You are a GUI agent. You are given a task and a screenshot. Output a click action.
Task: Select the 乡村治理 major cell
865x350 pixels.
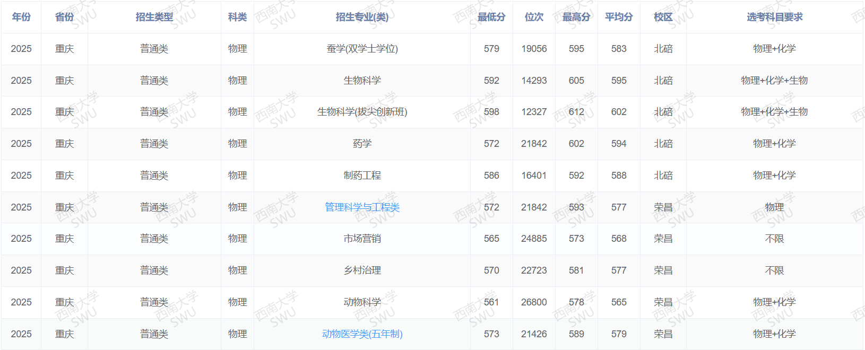click(362, 270)
